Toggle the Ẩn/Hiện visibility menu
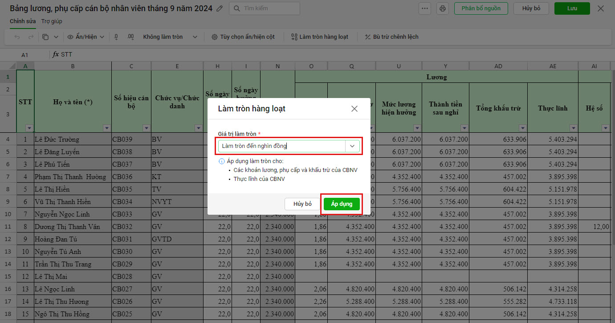 pyautogui.click(x=86, y=37)
